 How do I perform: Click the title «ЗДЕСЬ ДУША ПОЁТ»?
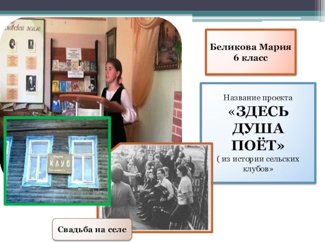pos(258,128)
